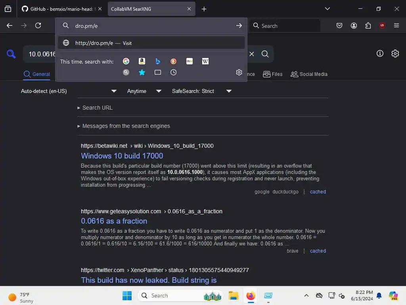Visit http://dro.pm/e suggestion
The image size is (406, 305).
coord(151,43)
